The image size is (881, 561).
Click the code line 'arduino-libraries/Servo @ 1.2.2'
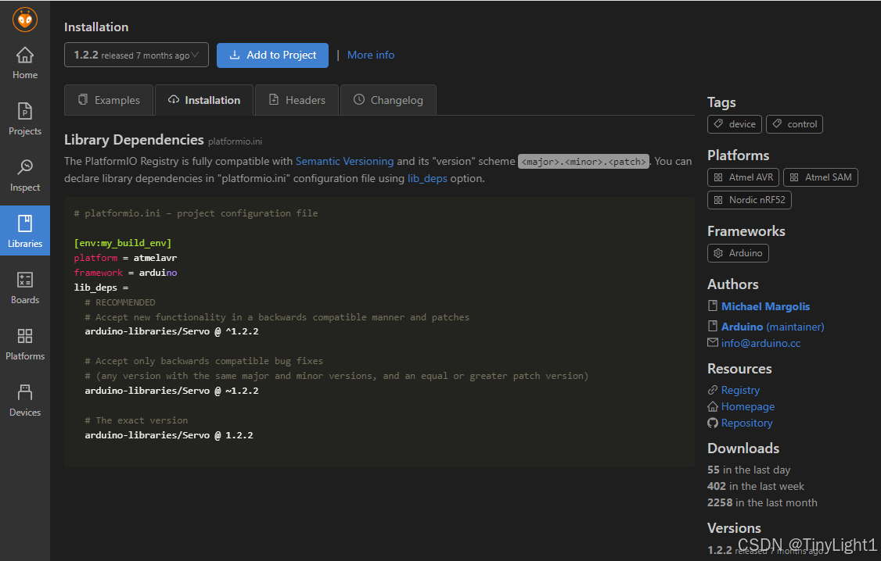click(168, 435)
